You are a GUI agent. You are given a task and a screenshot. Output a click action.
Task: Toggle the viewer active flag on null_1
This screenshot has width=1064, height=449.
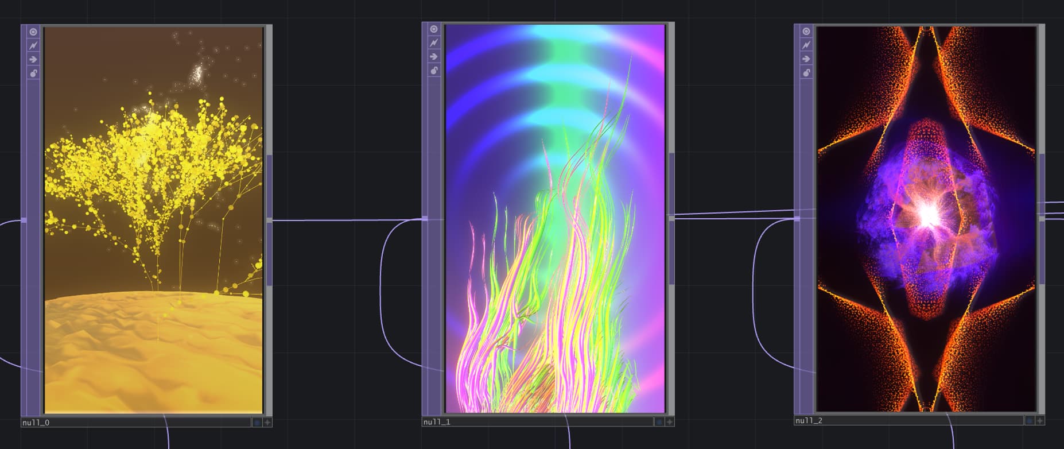[x=434, y=29]
